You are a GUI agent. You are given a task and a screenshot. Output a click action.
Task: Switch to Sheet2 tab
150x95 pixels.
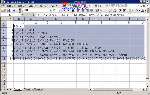click(x=28, y=89)
